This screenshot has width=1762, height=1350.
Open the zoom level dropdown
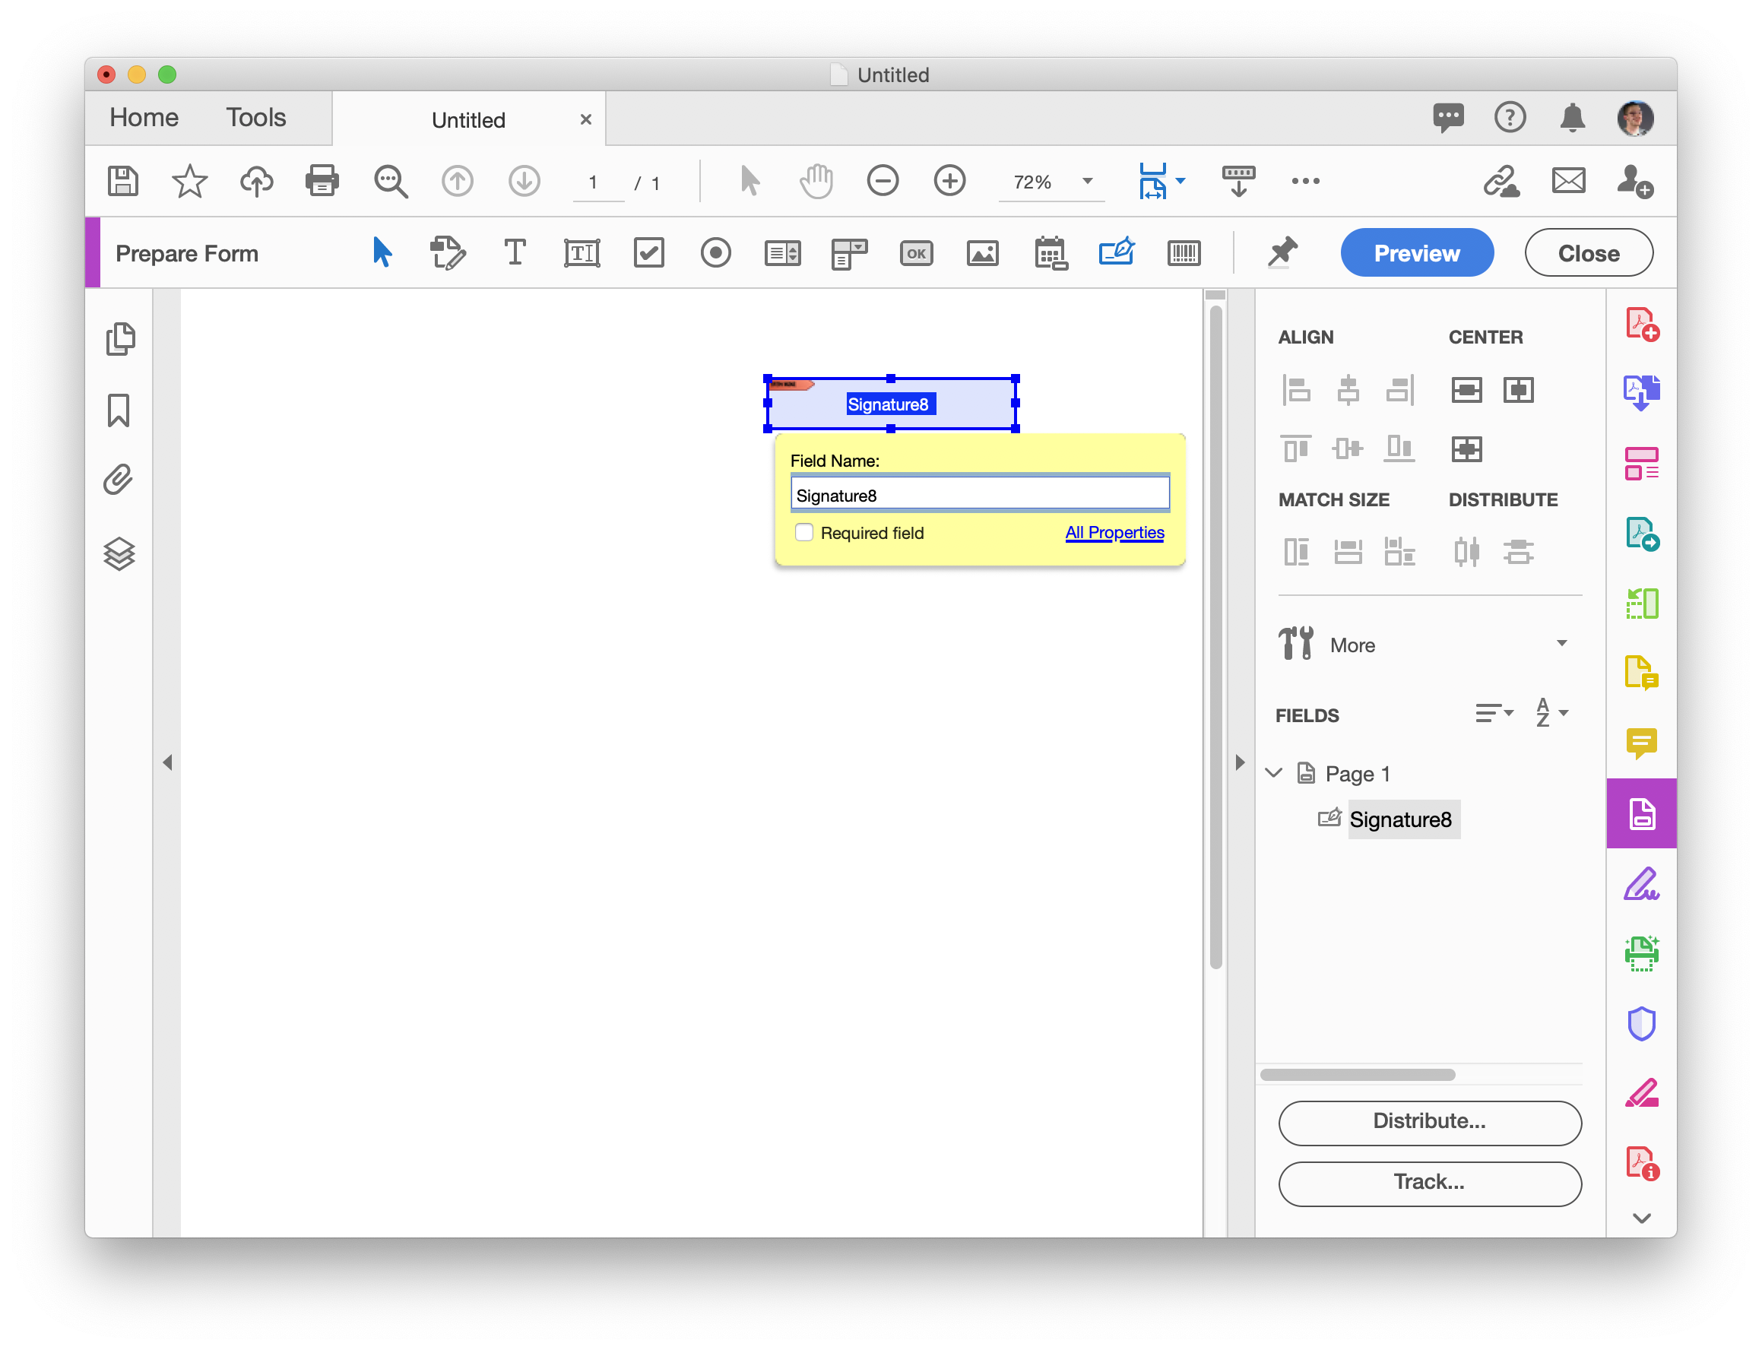(x=1086, y=182)
